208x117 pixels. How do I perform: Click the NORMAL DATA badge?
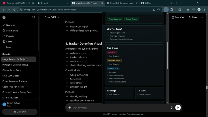click(113, 68)
